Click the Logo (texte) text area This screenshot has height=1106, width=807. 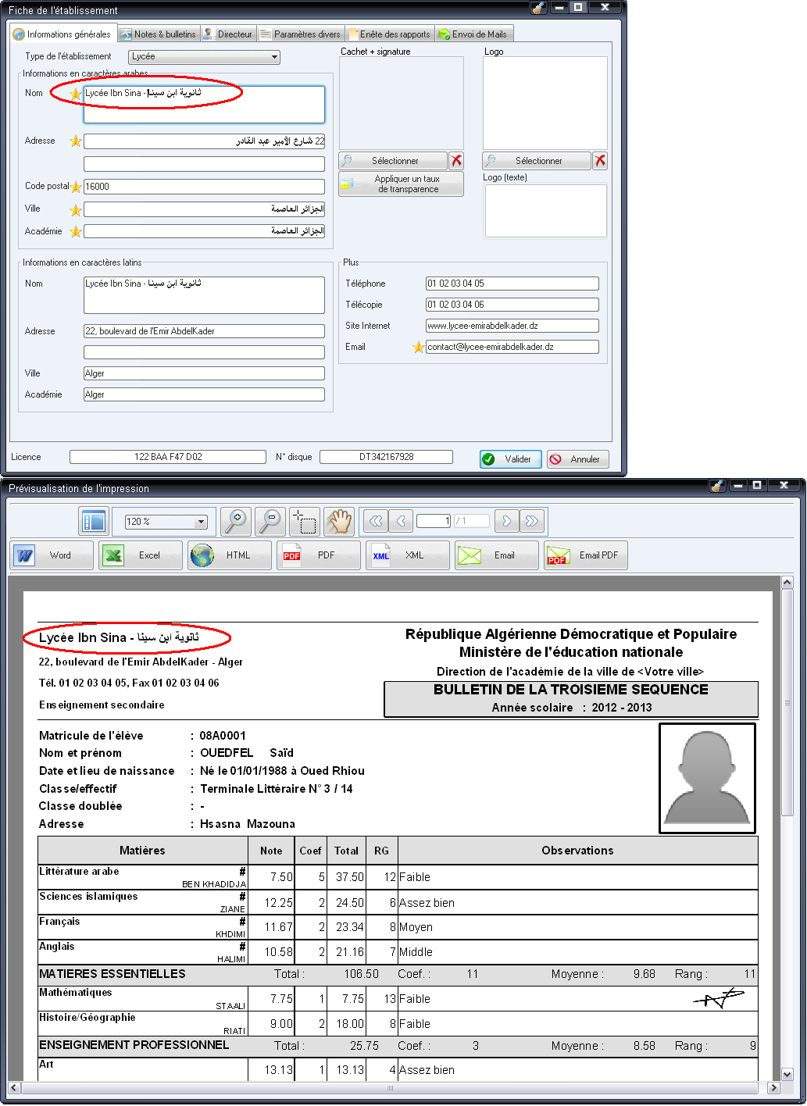pyautogui.click(x=546, y=211)
